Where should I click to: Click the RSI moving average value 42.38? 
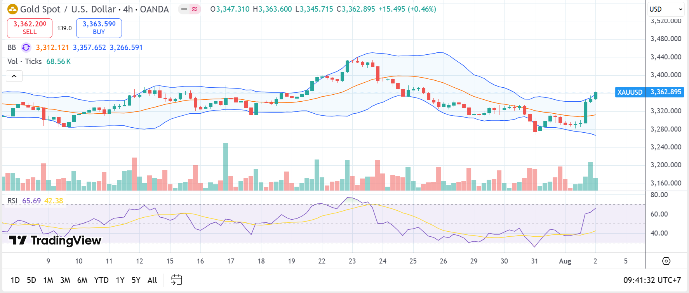coord(54,201)
